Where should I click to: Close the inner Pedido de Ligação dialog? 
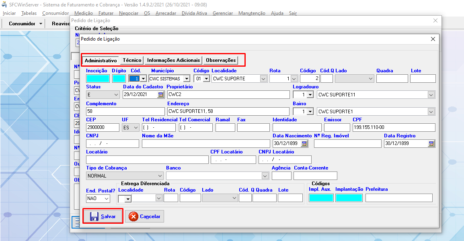click(x=433, y=39)
